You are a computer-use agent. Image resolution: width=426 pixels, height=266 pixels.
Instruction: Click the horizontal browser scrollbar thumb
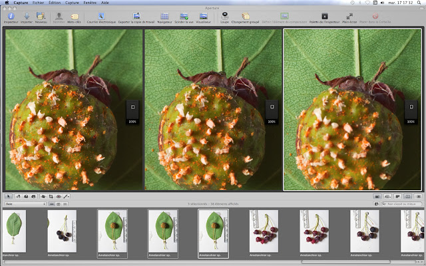[345, 262]
